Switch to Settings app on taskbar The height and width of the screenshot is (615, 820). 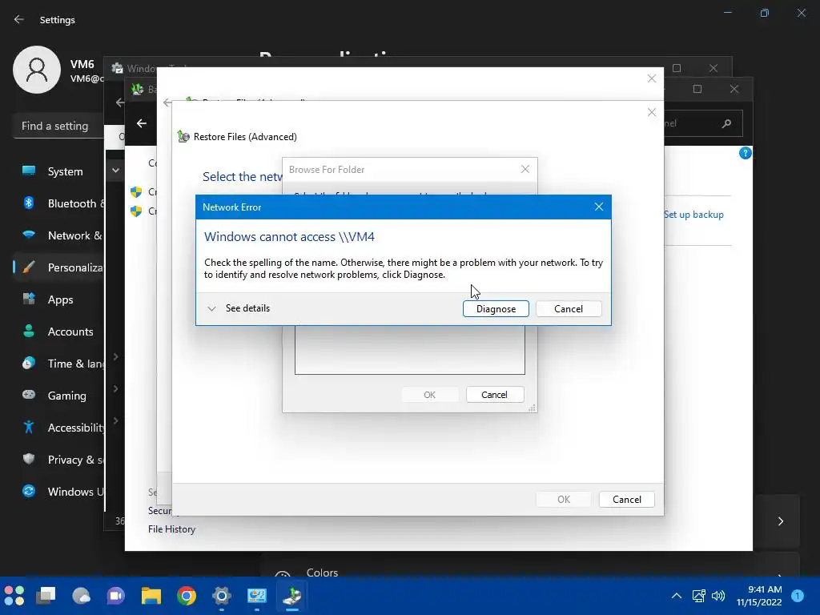point(221,596)
